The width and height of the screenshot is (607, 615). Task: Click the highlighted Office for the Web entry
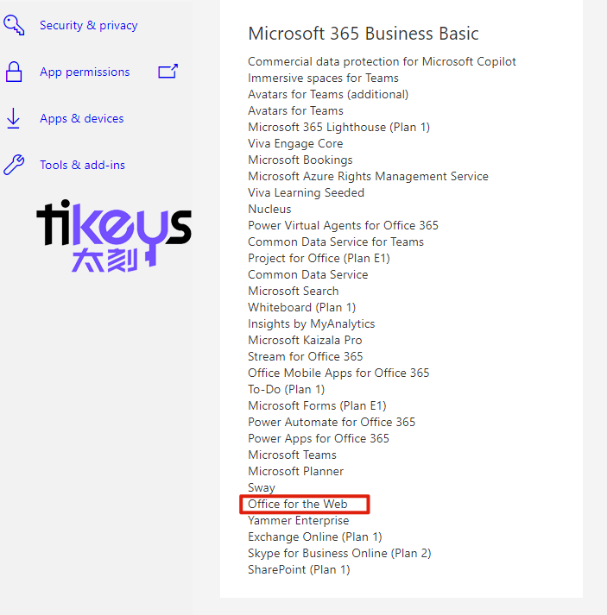(x=297, y=504)
